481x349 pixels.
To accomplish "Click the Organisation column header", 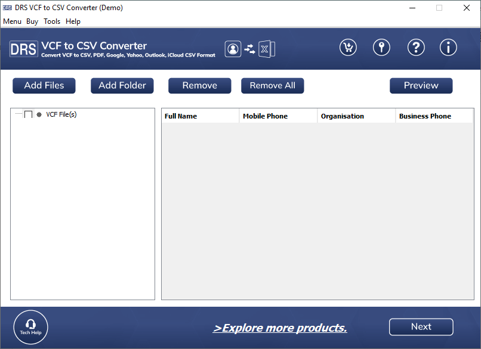I will 356,116.
